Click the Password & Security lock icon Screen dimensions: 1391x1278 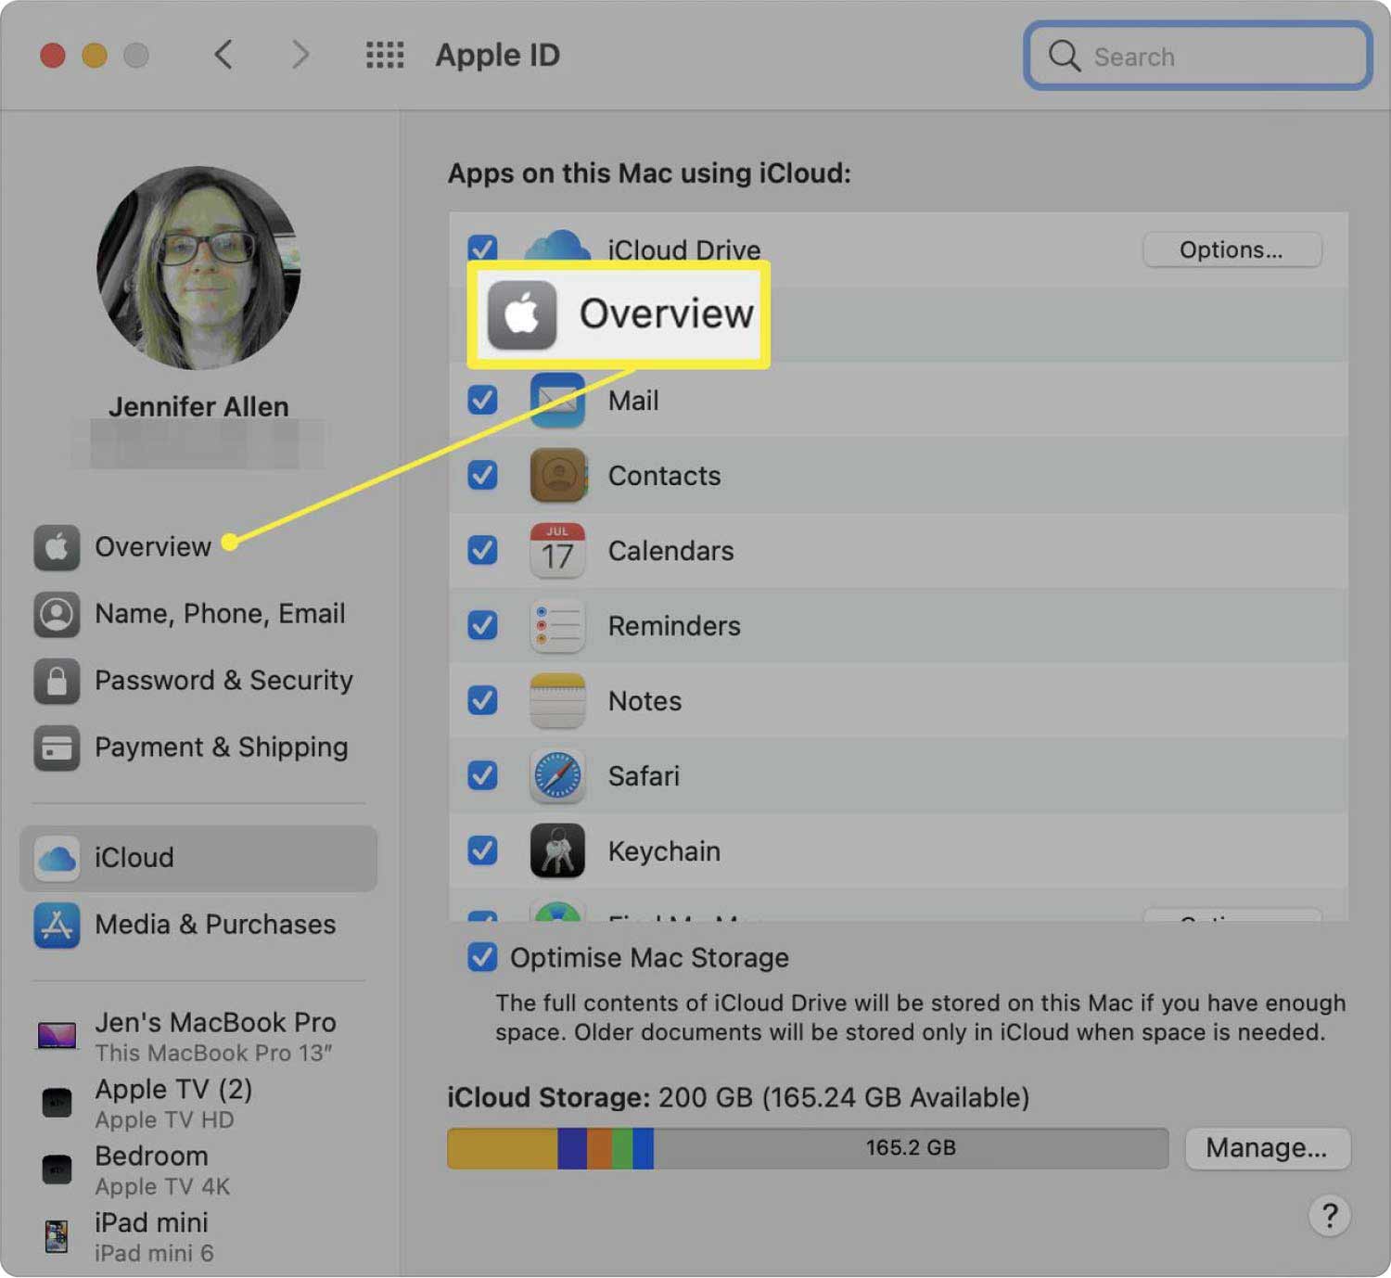click(56, 681)
